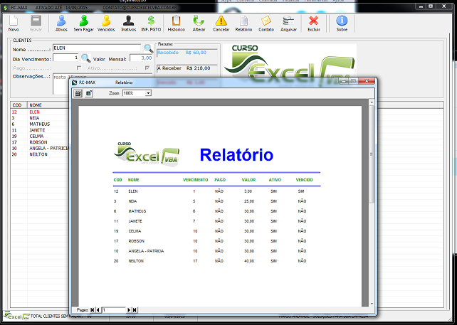457x325 pixels.
Task: Go to last report page
Action: 135,310
